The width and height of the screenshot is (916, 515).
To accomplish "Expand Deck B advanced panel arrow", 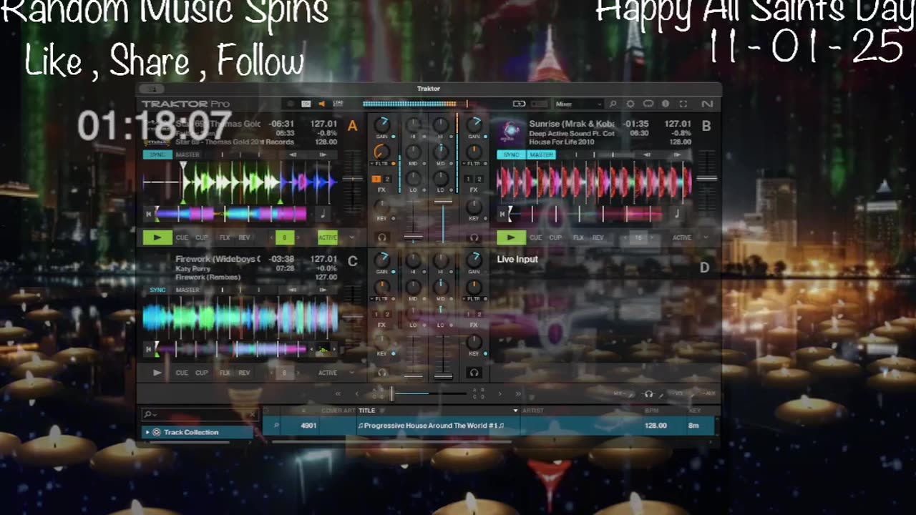I will [706, 237].
